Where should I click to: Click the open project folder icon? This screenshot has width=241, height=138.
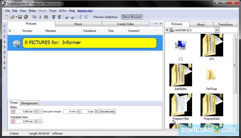(12, 17)
